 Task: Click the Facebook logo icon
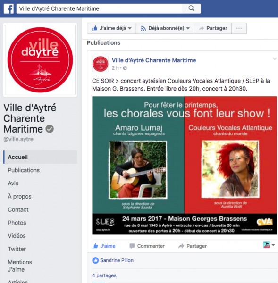point(8,8)
